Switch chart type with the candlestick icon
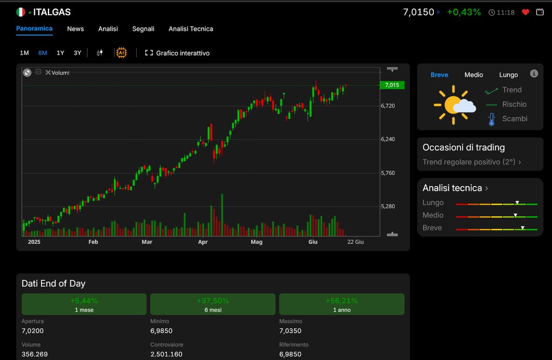The image size is (552, 360). pos(99,53)
